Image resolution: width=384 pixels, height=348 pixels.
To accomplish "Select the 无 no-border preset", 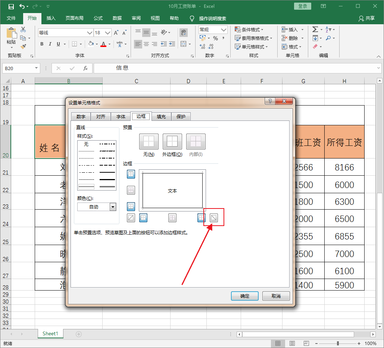I will click(x=149, y=142).
